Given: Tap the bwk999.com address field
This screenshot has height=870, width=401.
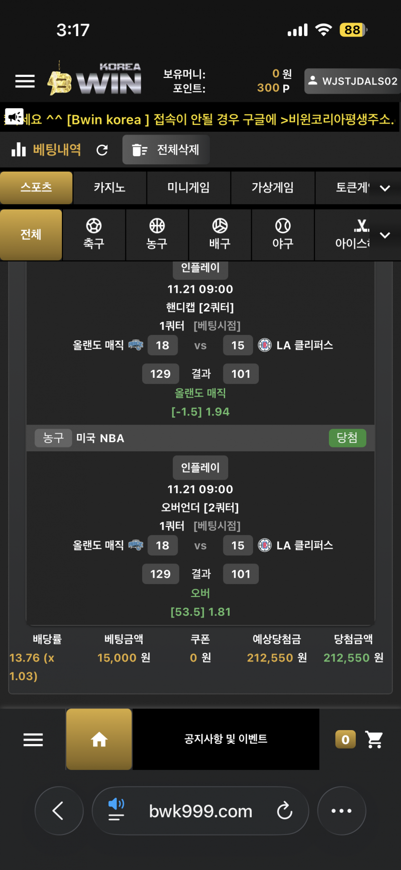Looking at the screenshot, I should tap(200, 811).
